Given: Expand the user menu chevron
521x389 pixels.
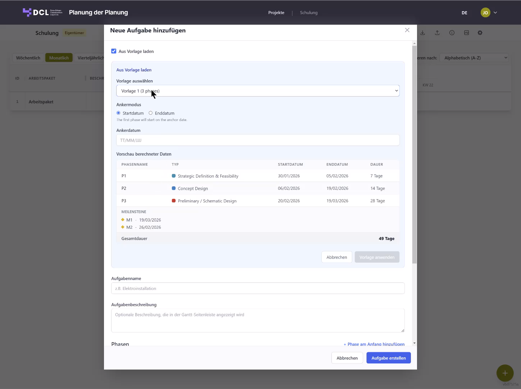Looking at the screenshot, I should coord(495,13).
